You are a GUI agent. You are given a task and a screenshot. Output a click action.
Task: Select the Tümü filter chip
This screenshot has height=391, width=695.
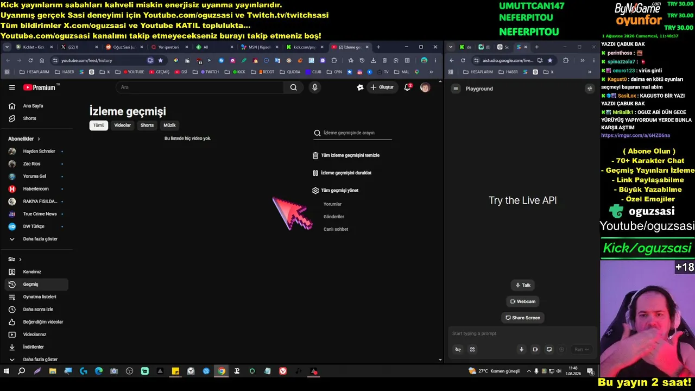click(x=98, y=125)
